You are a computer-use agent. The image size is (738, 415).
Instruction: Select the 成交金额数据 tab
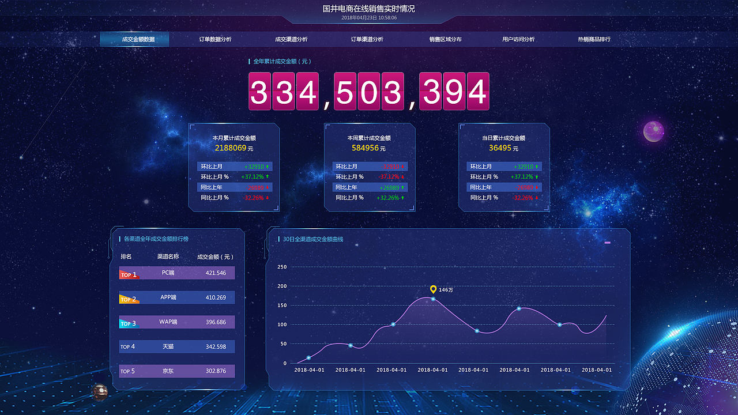tap(134, 39)
